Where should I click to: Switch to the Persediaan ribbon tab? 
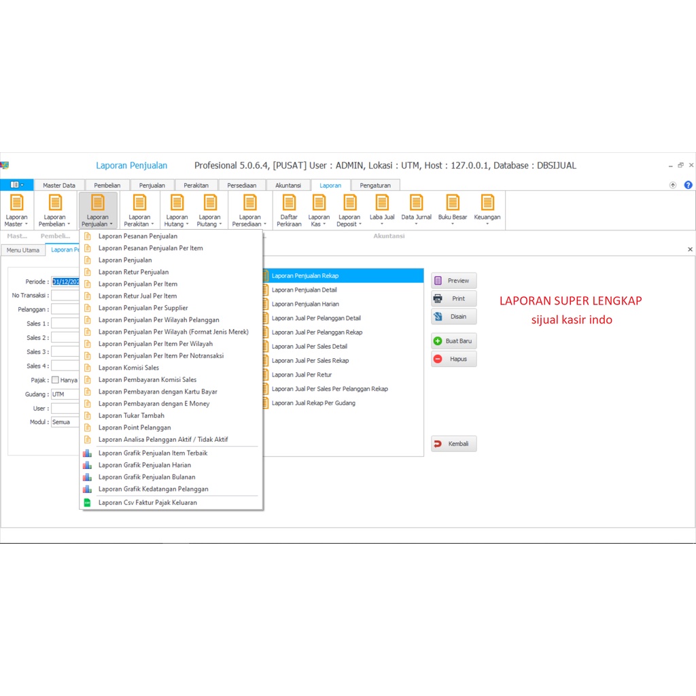[x=242, y=185]
